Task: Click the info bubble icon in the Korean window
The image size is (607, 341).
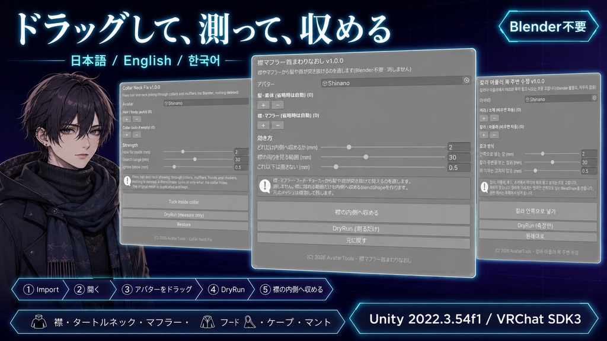Action: click(484, 187)
